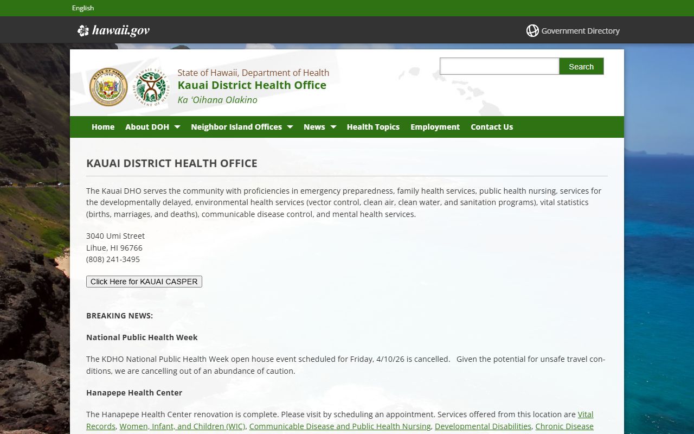Click the 'Click Here for KAUAI CASPER' button

tap(144, 282)
